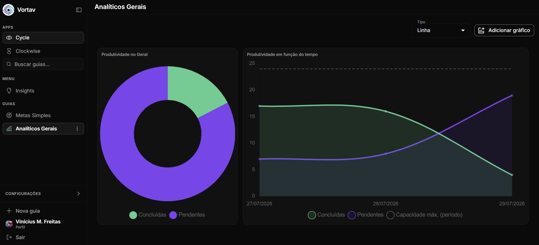Expand the Configurações section chevron
The height and width of the screenshot is (245, 539).
[78, 194]
